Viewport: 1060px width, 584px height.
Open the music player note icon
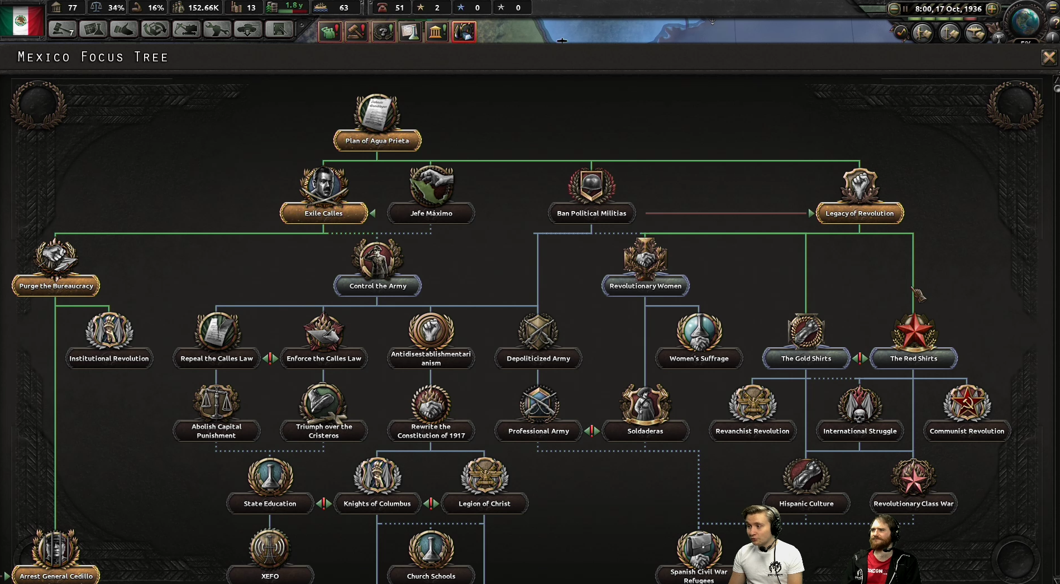click(901, 33)
